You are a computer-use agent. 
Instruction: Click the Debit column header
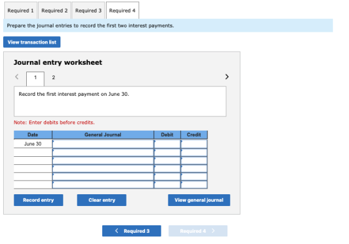[x=167, y=134]
